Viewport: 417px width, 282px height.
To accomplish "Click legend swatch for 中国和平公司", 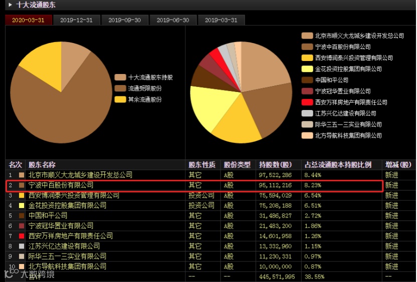I will (x=307, y=80).
